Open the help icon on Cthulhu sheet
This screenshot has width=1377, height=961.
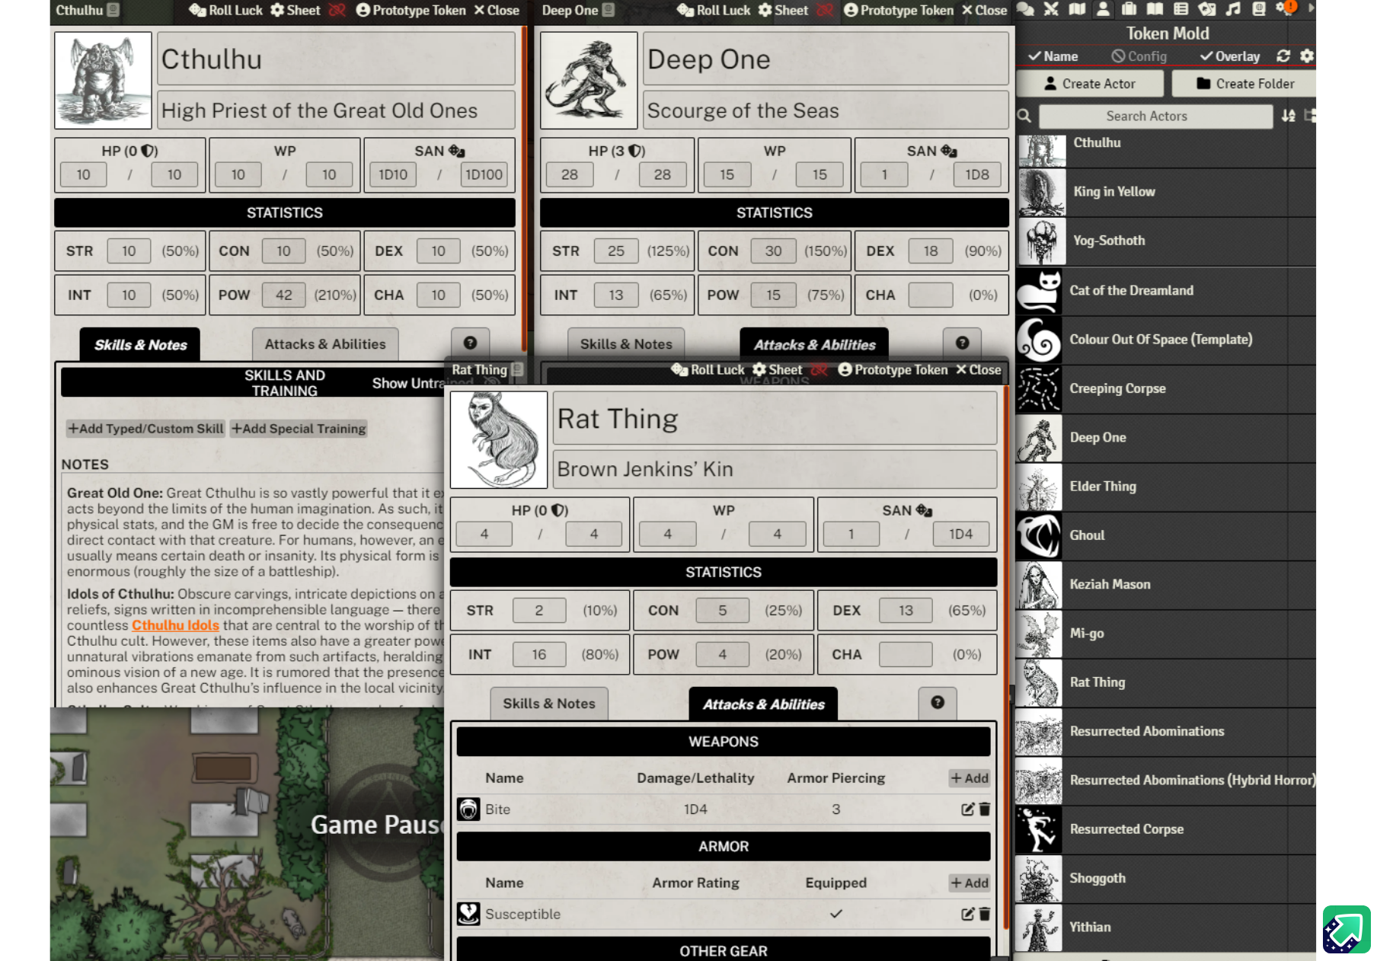(470, 343)
